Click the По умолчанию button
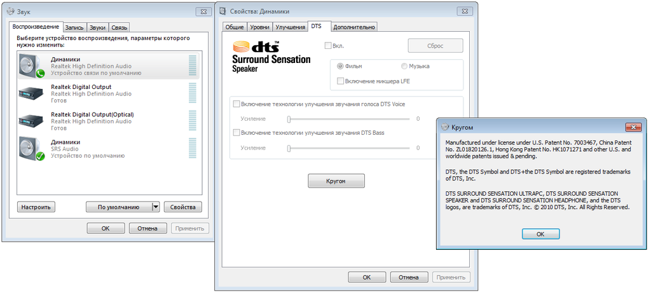The width and height of the screenshot is (651, 295). tap(119, 207)
